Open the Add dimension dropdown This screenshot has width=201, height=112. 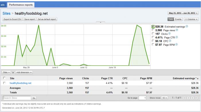coord(24,72)
